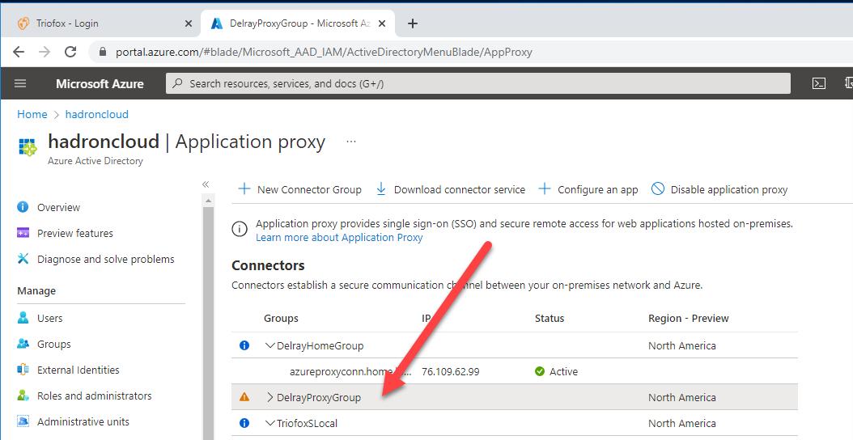Click Configure an app
The image size is (853, 440).
coord(588,189)
